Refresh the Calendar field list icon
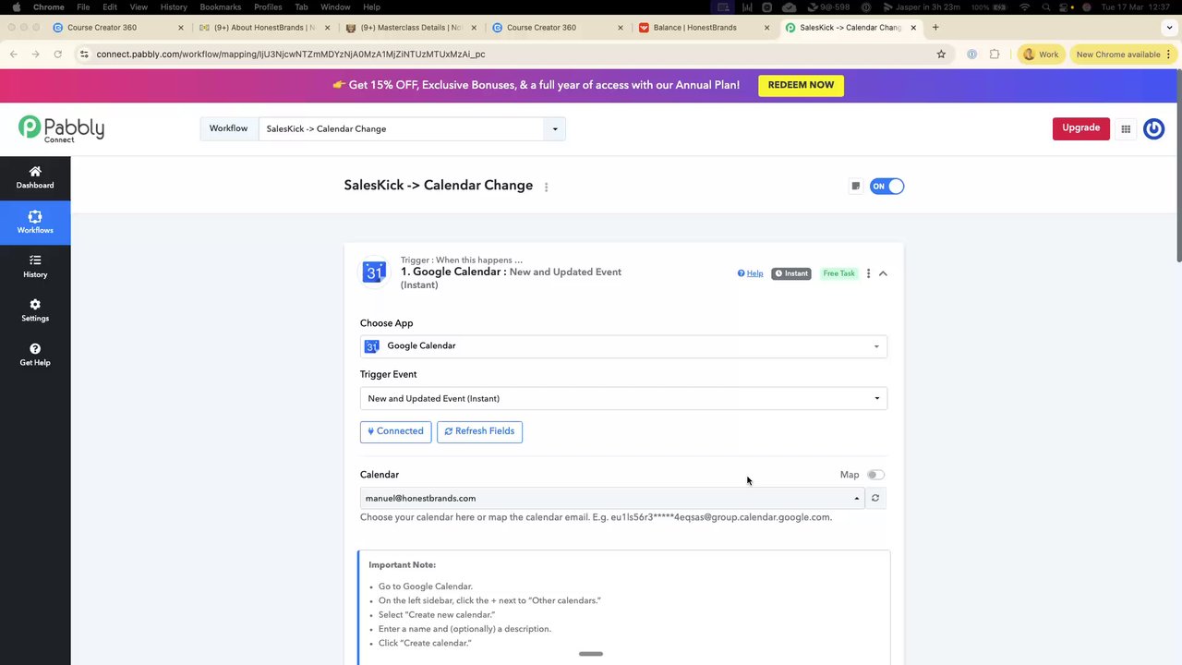Viewport: 1182px width, 665px height. click(875, 499)
